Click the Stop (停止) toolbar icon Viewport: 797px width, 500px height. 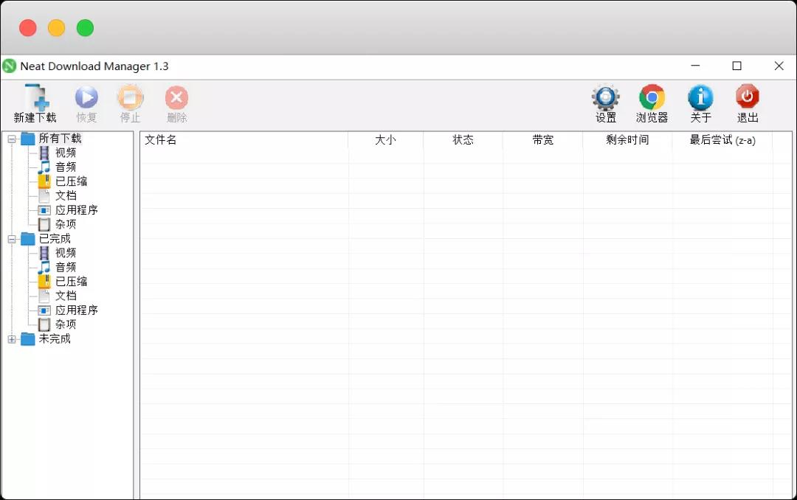point(130,97)
